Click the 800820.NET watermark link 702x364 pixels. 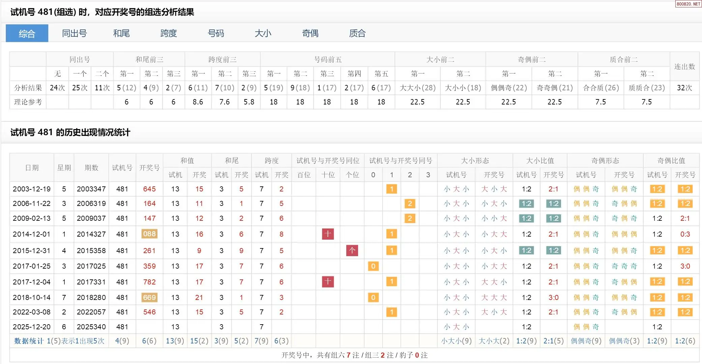pyautogui.click(x=688, y=4)
